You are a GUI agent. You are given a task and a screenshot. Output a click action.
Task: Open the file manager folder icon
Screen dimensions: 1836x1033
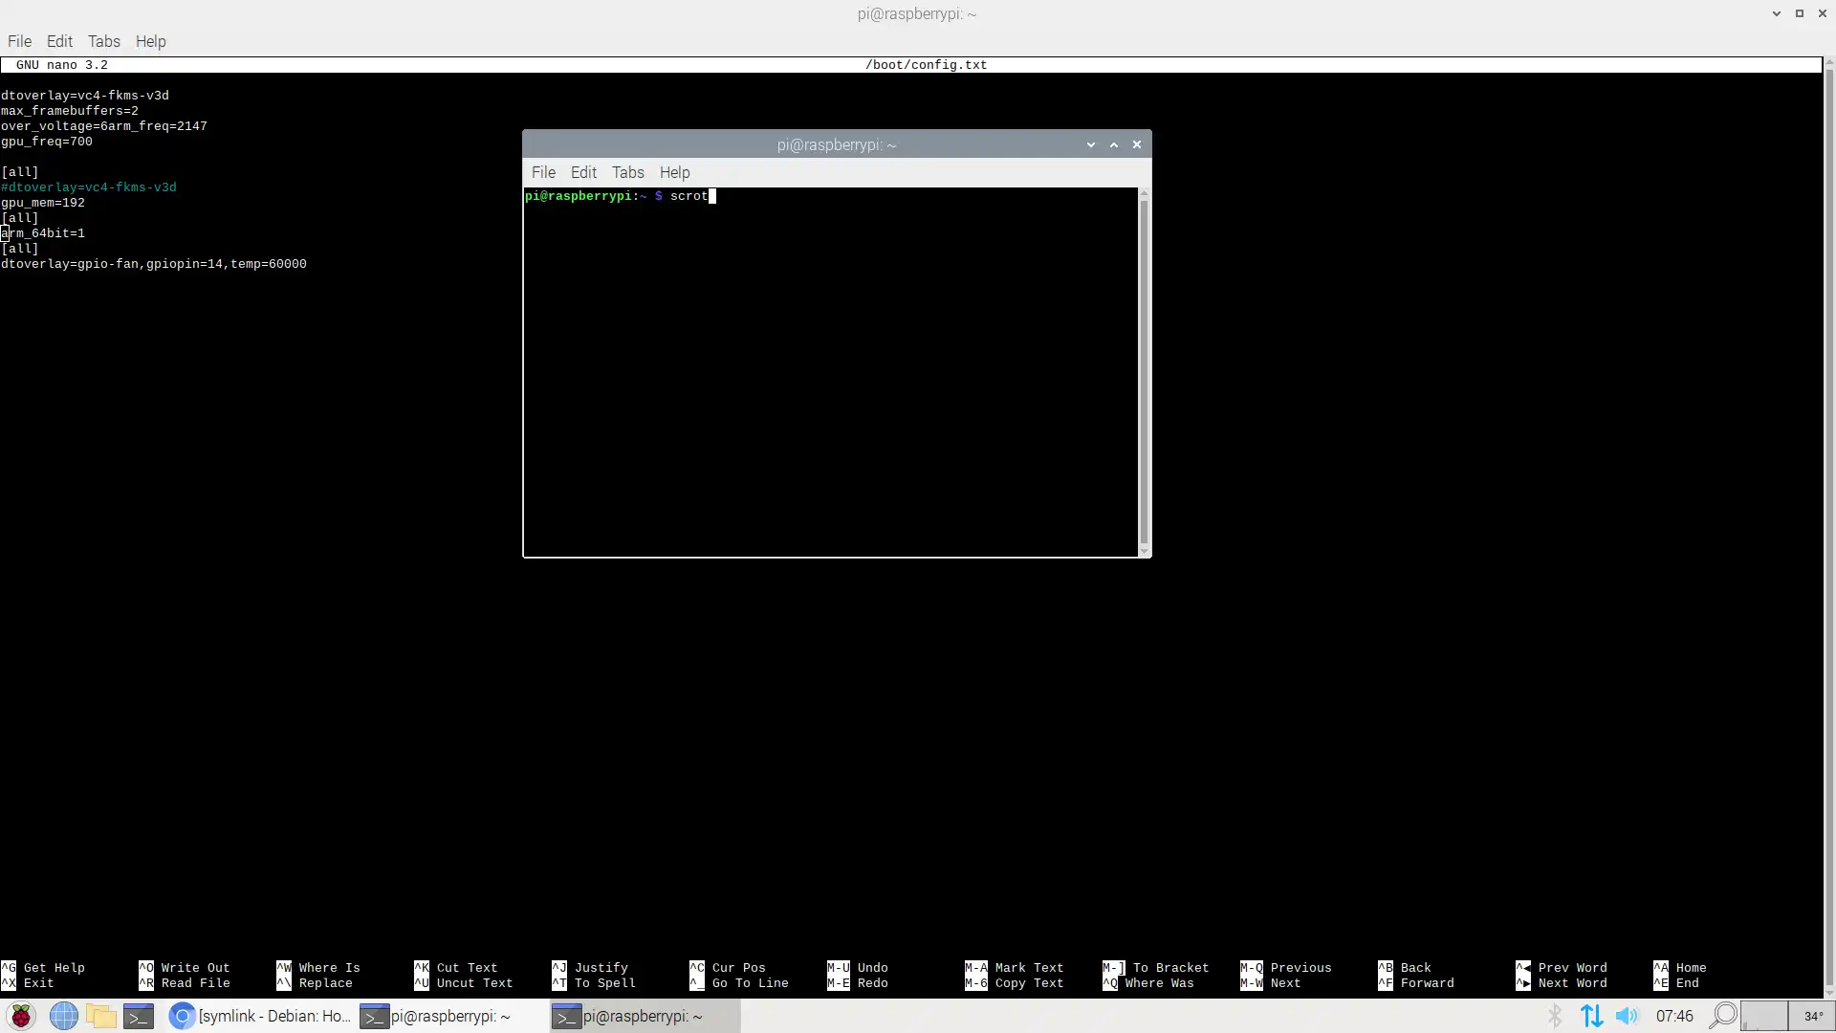(x=101, y=1016)
